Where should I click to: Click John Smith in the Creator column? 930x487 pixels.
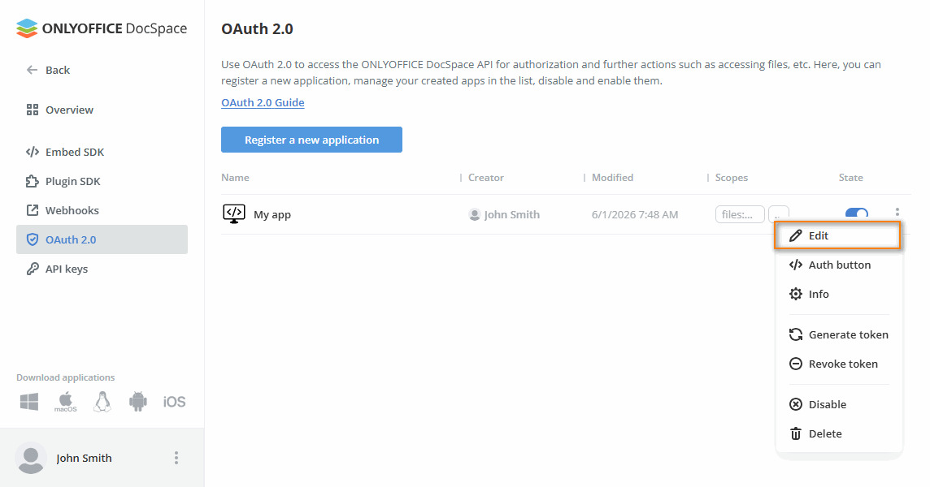[x=512, y=214]
